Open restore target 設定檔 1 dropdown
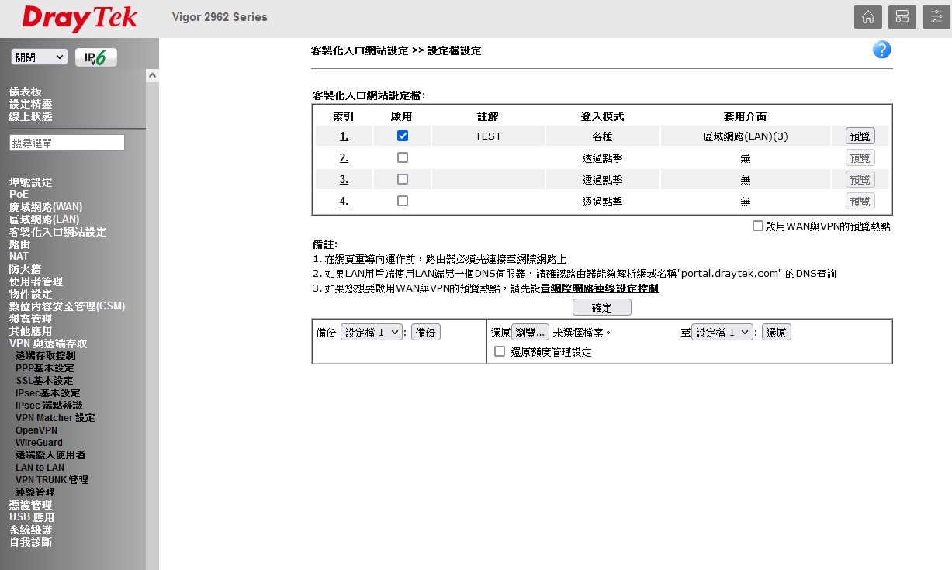 click(x=722, y=333)
